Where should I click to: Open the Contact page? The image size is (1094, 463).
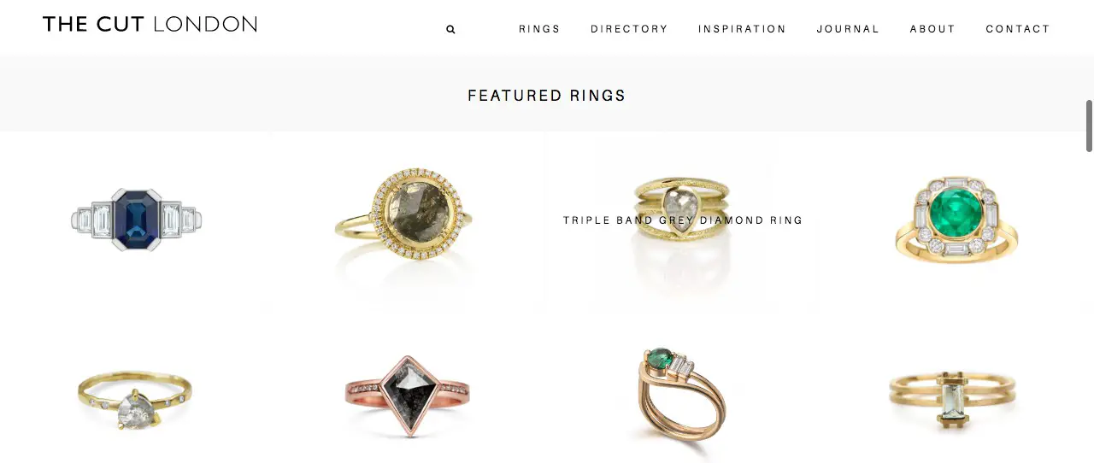(x=1018, y=29)
